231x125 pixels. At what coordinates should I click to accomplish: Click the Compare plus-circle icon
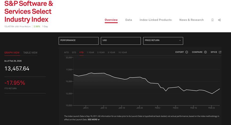click(205, 52)
